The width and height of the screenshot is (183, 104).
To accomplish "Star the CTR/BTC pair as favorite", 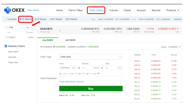I will click(x=5, y=37).
